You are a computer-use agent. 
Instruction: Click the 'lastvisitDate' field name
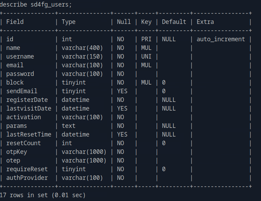[x=29, y=108]
